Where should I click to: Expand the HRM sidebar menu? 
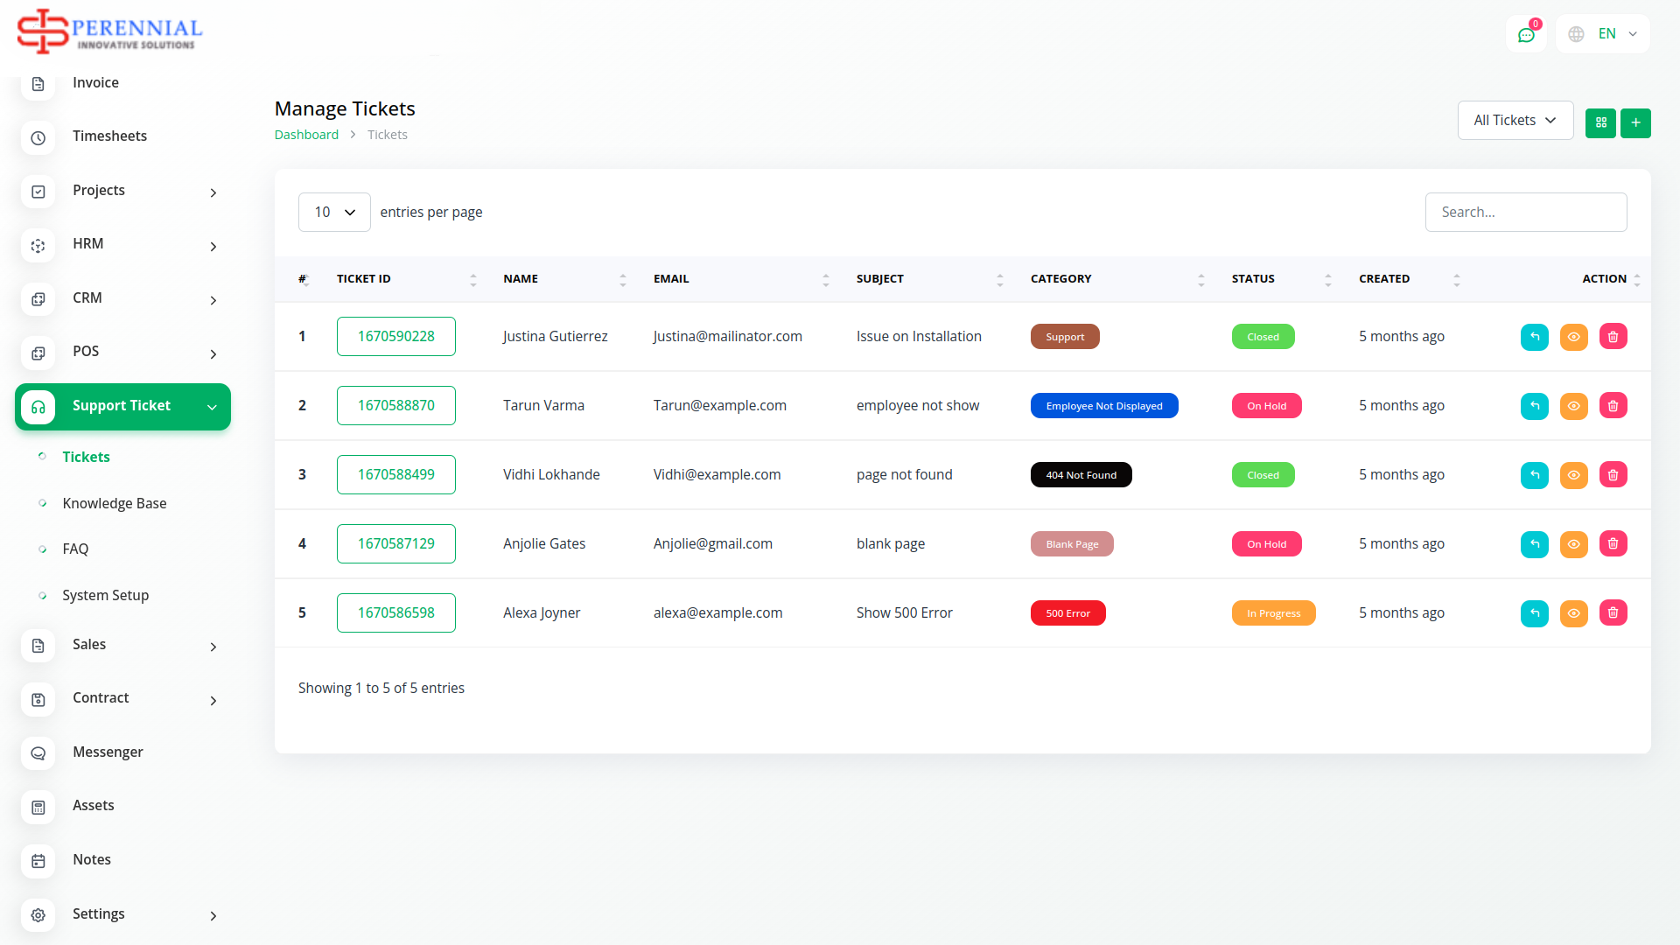(x=122, y=245)
